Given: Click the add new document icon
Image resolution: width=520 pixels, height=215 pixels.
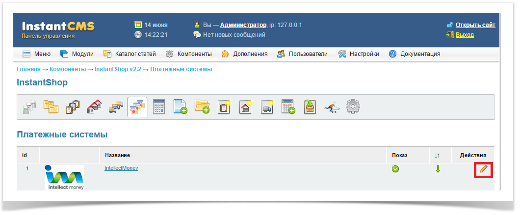Looking at the screenshot, I should pos(181,106).
